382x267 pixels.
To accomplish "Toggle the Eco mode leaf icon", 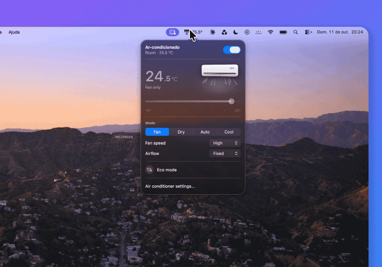I will coord(150,170).
